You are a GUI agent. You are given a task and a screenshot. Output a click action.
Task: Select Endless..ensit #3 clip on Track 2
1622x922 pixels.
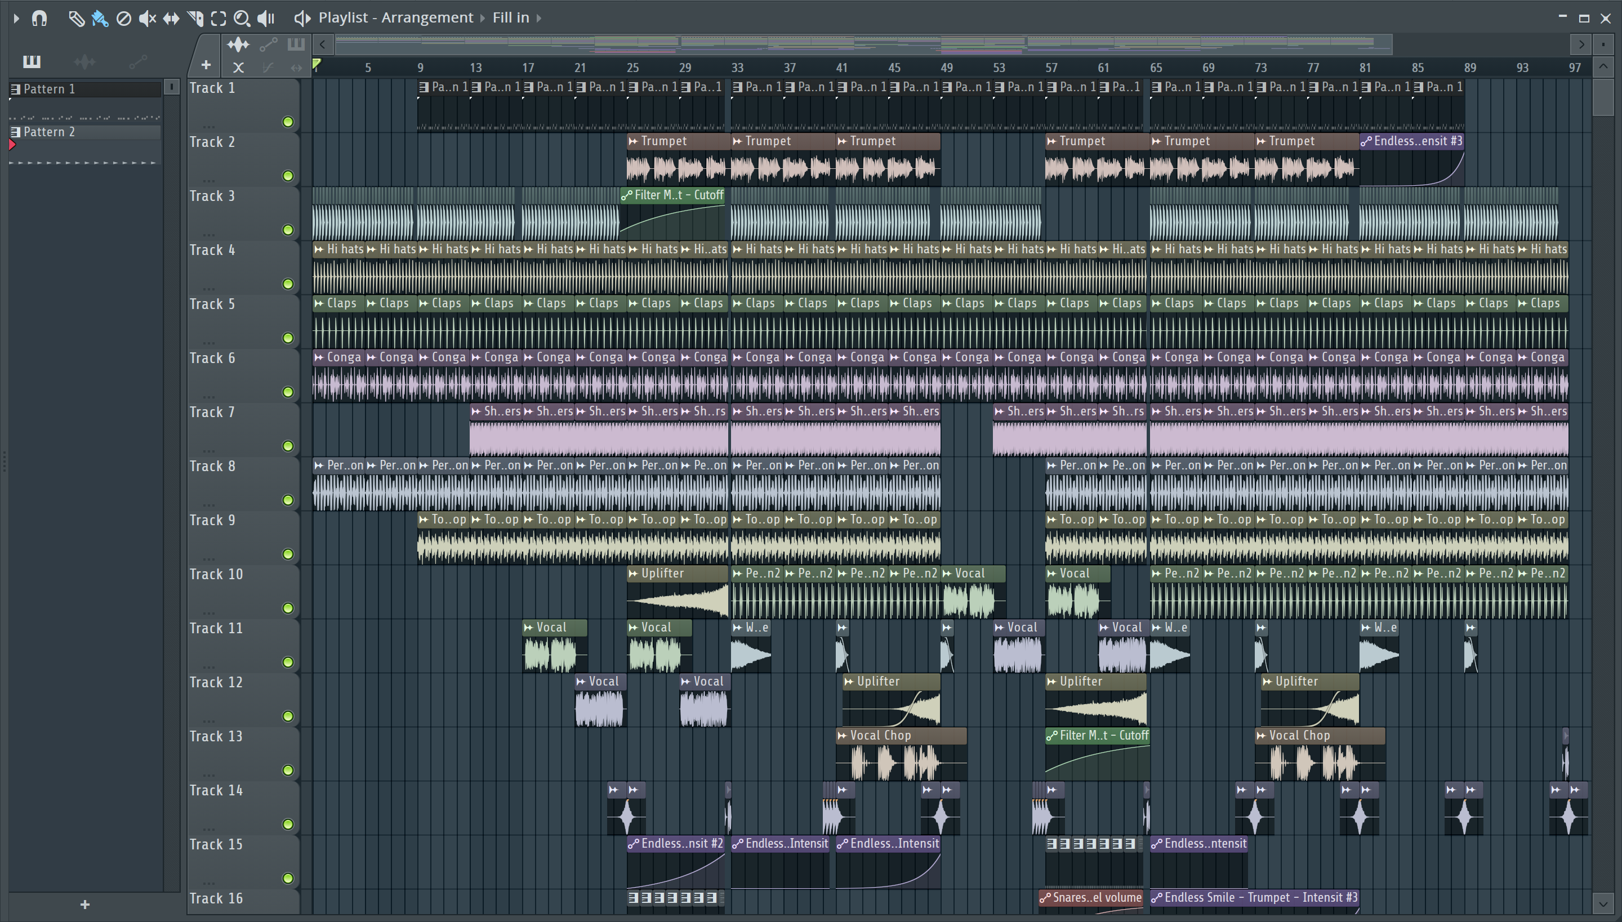pos(1412,160)
